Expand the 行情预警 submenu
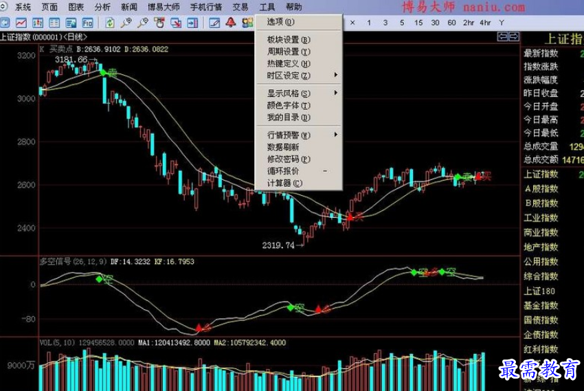The height and width of the screenshot is (391, 584). (x=298, y=135)
